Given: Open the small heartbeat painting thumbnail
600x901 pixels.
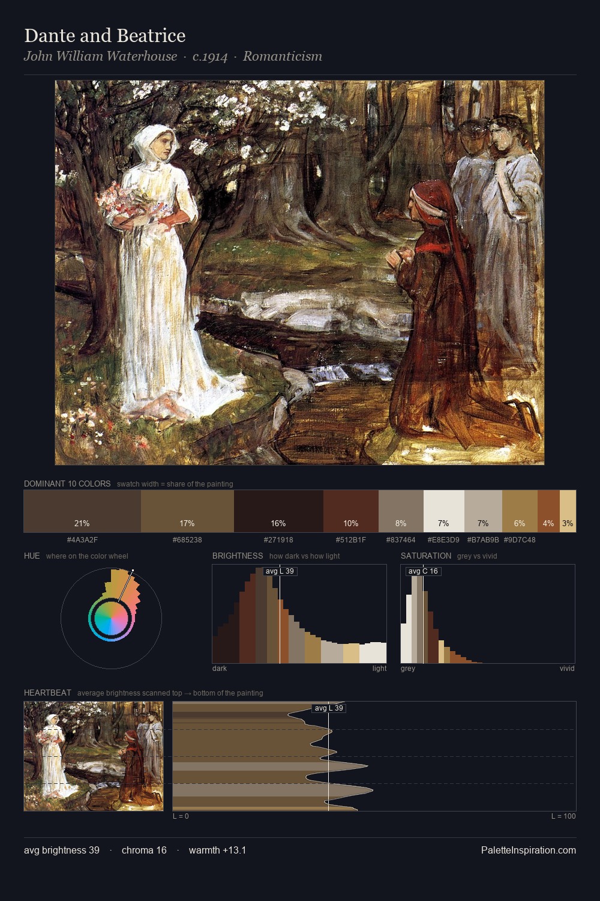Looking at the screenshot, I should pos(94,756).
